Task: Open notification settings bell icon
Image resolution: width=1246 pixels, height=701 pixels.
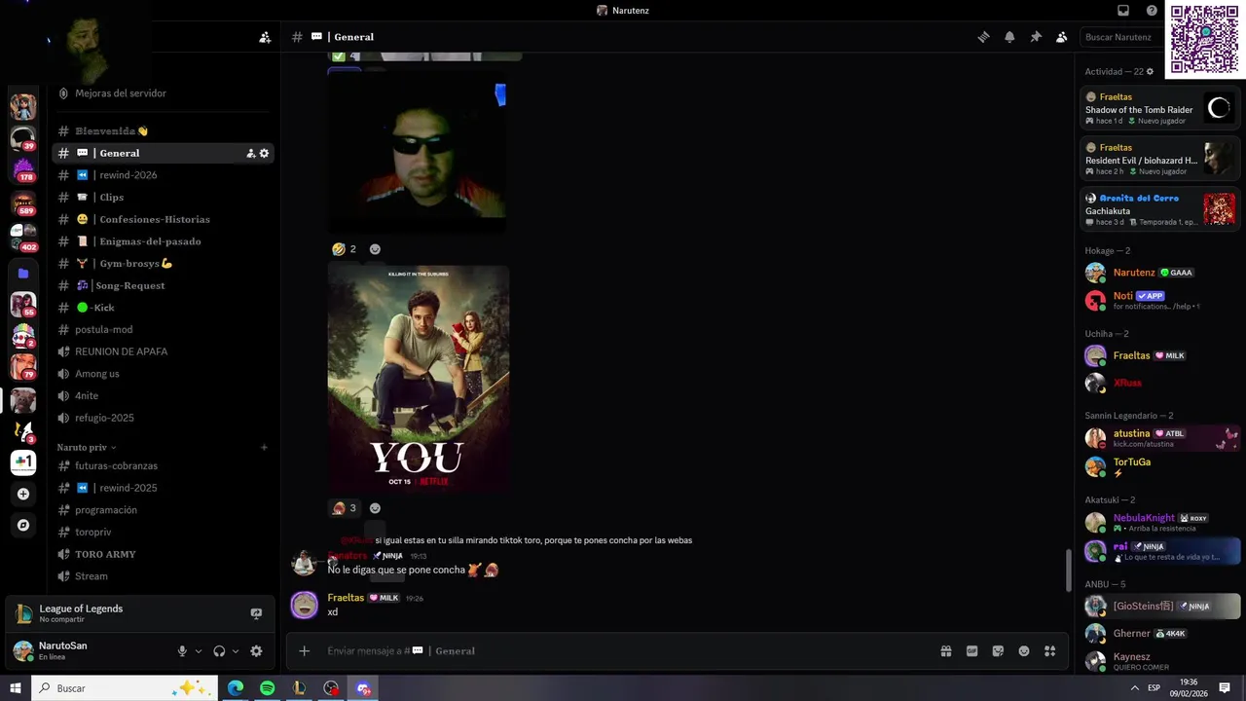Action: click(1009, 37)
